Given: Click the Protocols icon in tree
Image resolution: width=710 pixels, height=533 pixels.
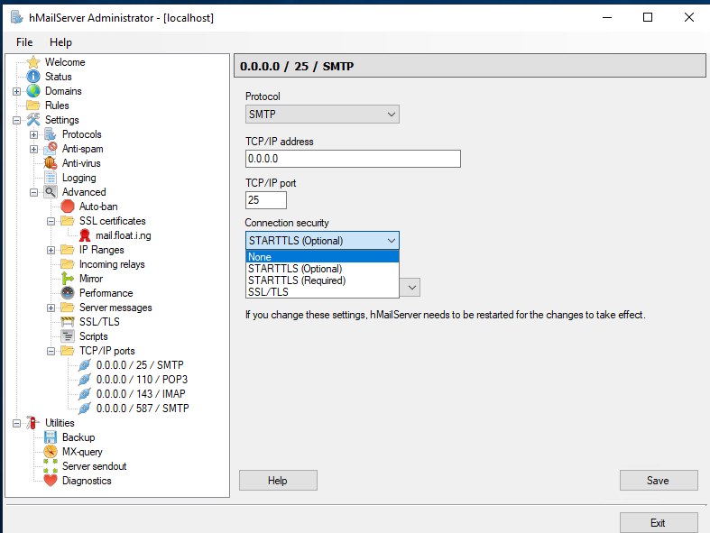Looking at the screenshot, I should (x=51, y=134).
